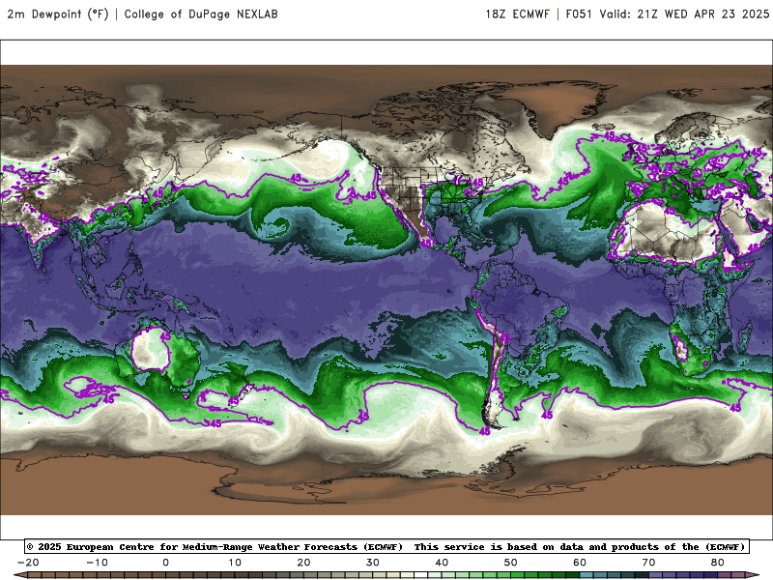773x580 pixels.
Task: Click the 0 value on the color scale
Action: coord(165,563)
